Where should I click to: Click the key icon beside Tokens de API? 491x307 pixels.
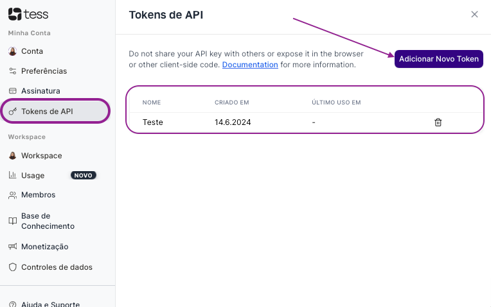coord(12,111)
